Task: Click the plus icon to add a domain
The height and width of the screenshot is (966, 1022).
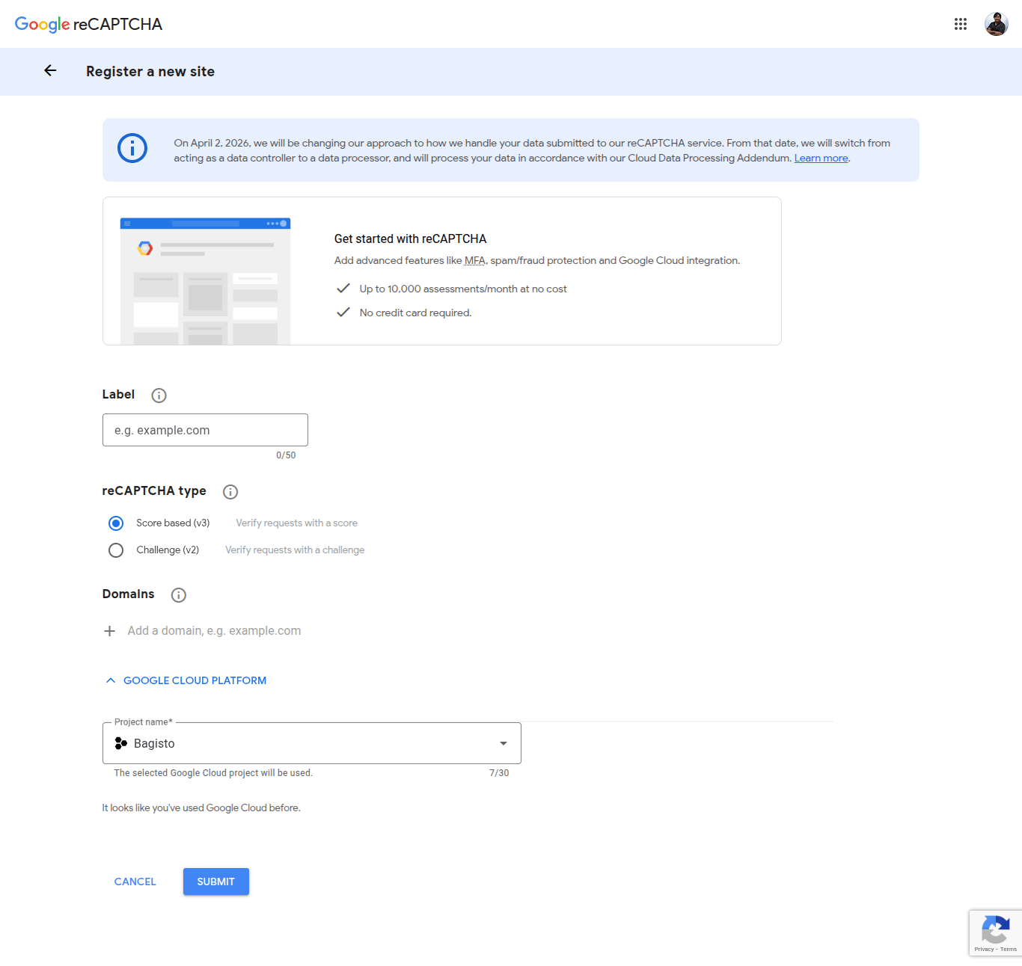Action: click(109, 631)
